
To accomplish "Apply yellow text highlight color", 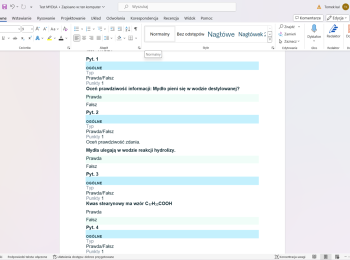I will click(49, 38).
